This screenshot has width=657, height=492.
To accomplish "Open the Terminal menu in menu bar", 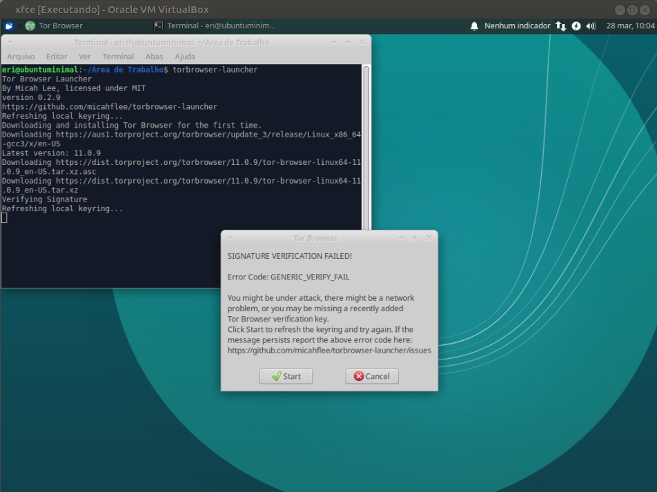I will [x=118, y=57].
